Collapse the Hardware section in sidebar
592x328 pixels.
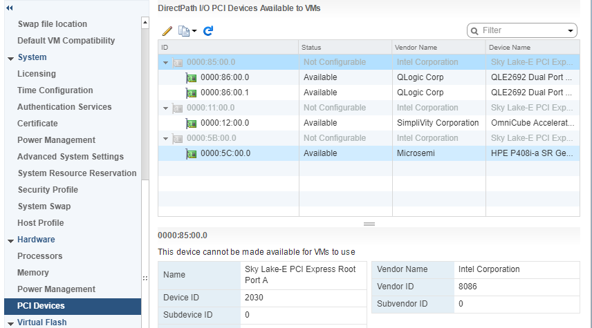point(10,240)
